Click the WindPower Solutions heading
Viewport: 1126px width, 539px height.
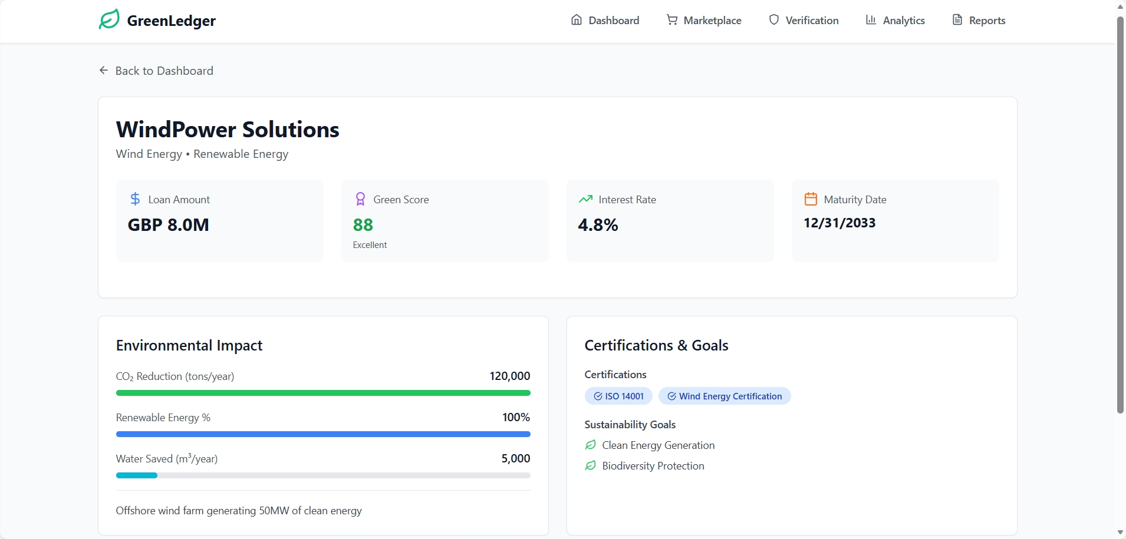coord(228,130)
